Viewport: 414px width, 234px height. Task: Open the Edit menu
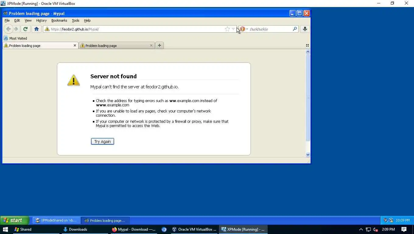pyautogui.click(x=17, y=20)
